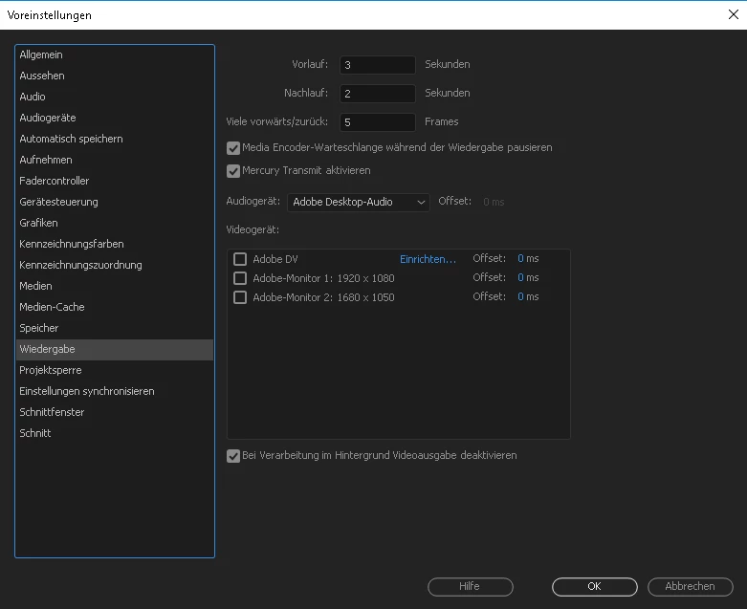Screen dimensions: 747x609
Task: Click the Adobe-Monitor 1 offset value
Action: pyautogui.click(x=520, y=277)
